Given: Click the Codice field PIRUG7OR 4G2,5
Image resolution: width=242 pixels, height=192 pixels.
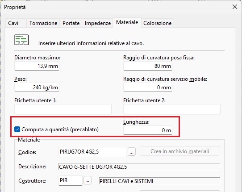Looking at the screenshot, I should 93,152.
